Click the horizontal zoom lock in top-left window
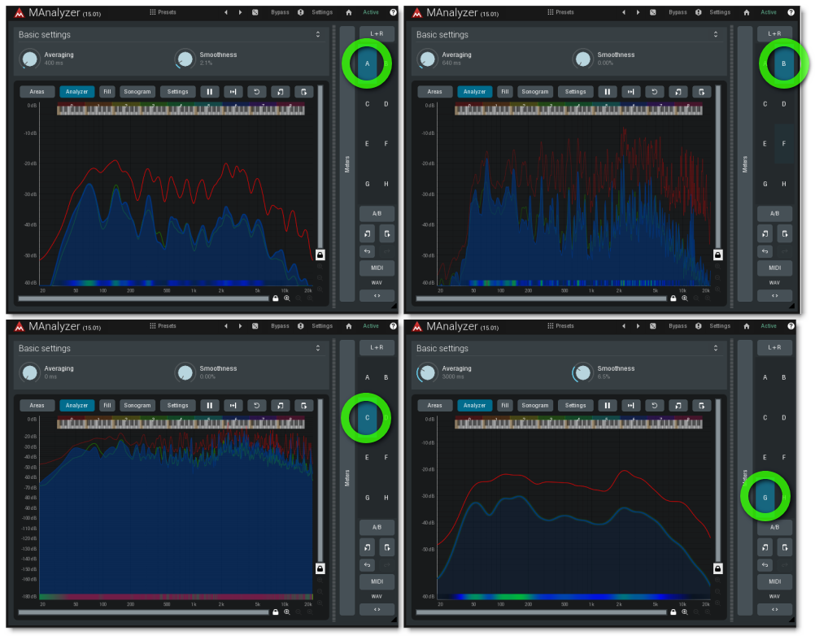This screenshot has width=815, height=640. pos(276,298)
